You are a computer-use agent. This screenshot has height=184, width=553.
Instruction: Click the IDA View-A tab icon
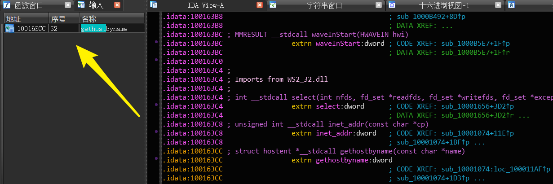154,5
